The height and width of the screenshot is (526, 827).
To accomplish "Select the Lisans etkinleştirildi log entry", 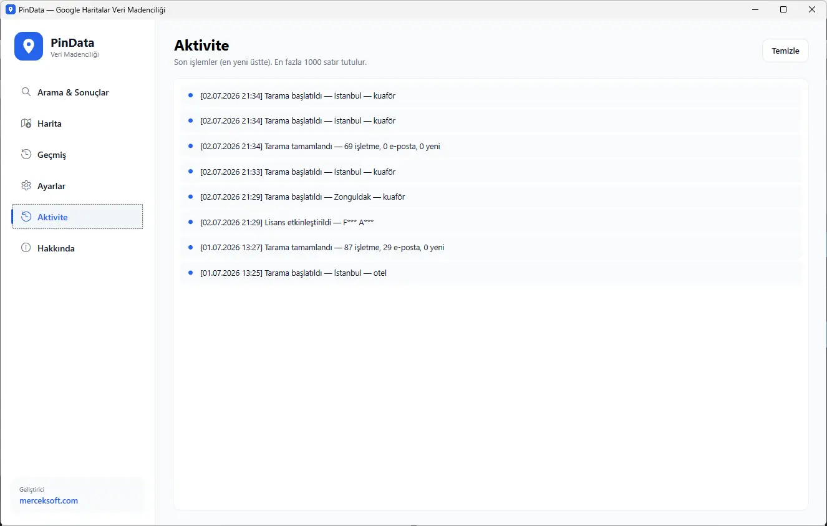I will pyautogui.click(x=491, y=222).
